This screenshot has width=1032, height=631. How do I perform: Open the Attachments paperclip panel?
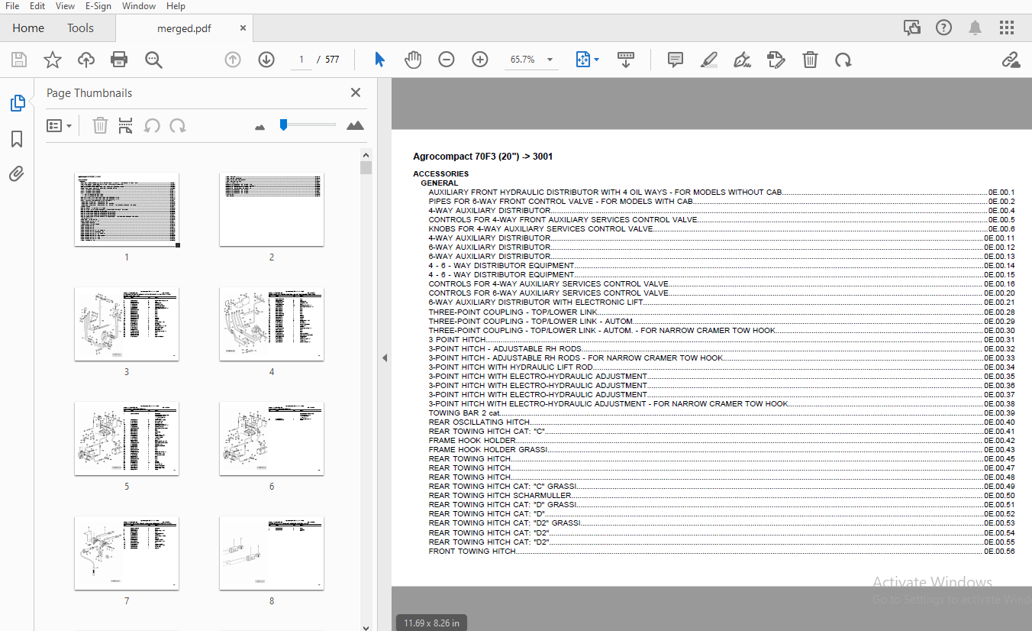17,174
